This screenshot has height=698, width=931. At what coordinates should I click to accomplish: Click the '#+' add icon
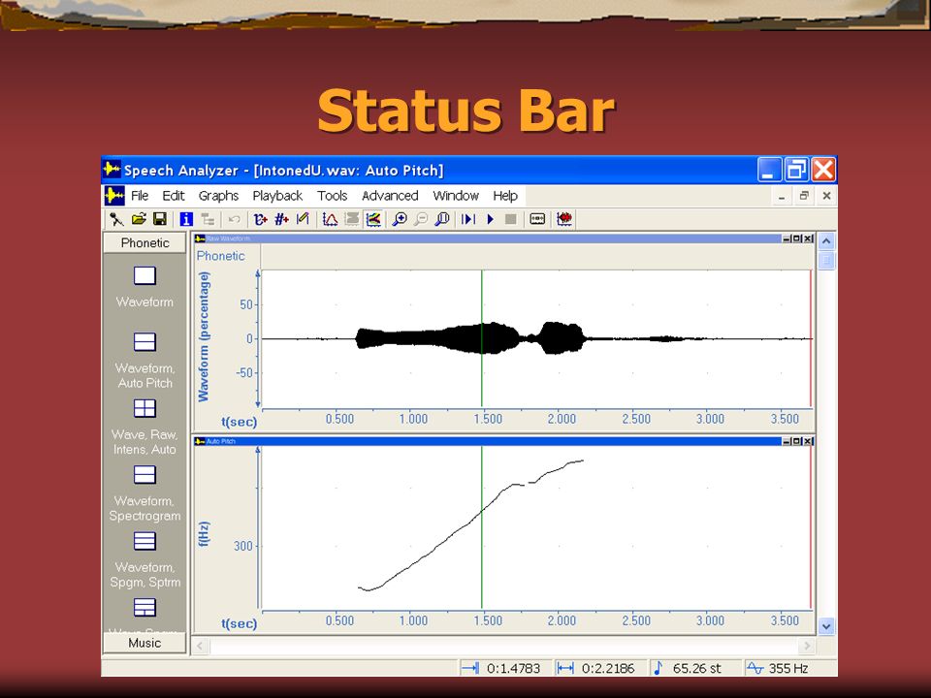(281, 219)
